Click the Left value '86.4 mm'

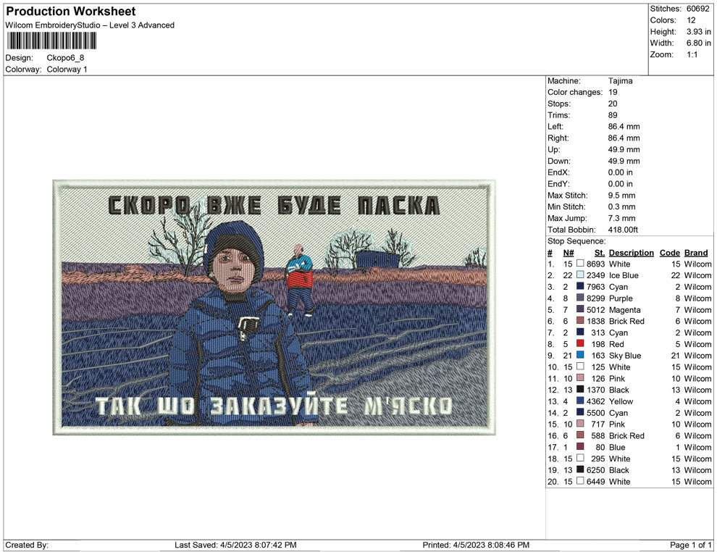click(624, 127)
